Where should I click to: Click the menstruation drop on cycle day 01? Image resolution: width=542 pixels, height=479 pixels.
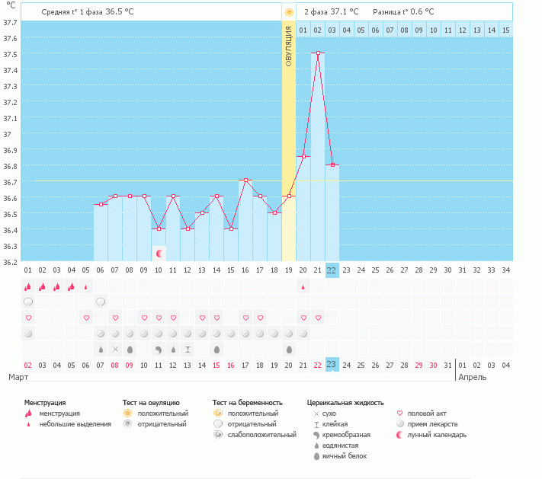28,287
